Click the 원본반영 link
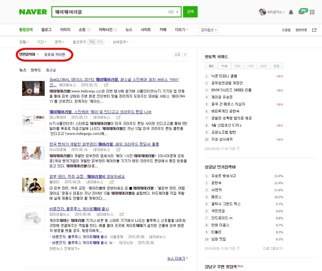The height and width of the screenshot is (271, 322). point(301,30)
